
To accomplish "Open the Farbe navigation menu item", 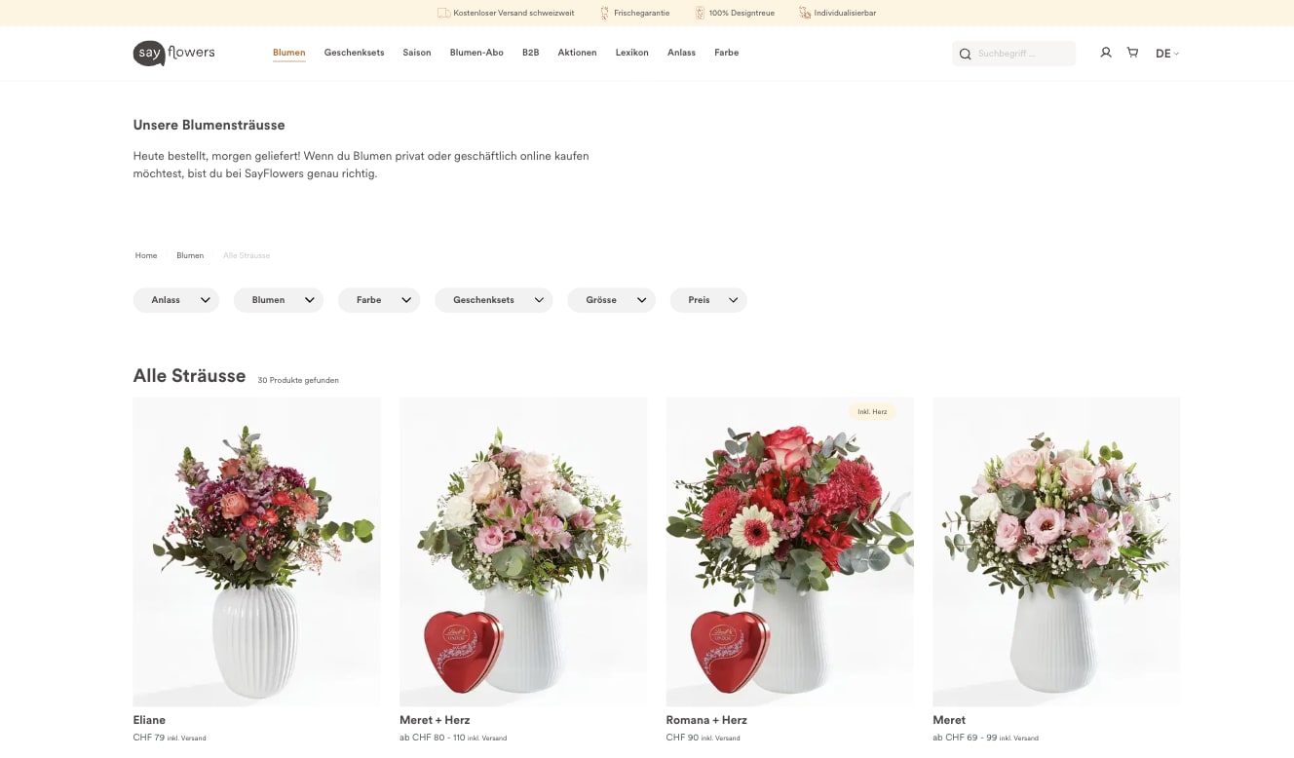I will 727,53.
